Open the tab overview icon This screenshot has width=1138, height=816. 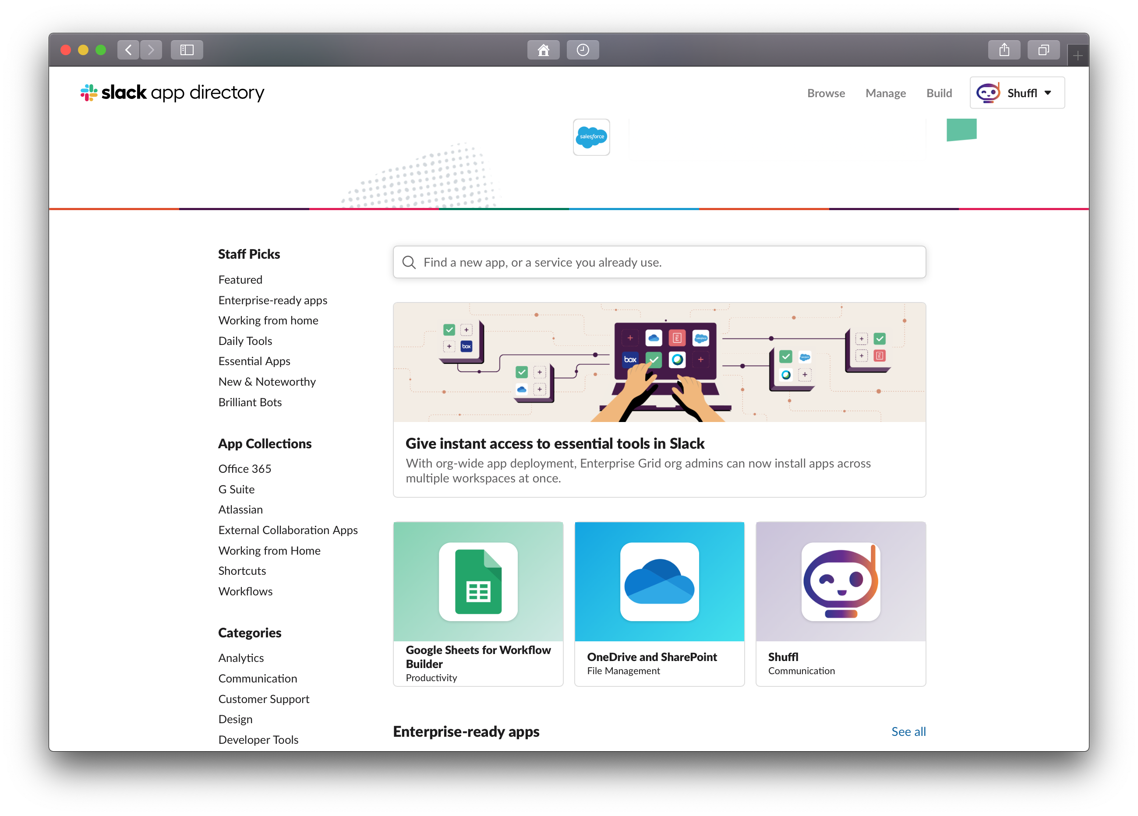1043,49
